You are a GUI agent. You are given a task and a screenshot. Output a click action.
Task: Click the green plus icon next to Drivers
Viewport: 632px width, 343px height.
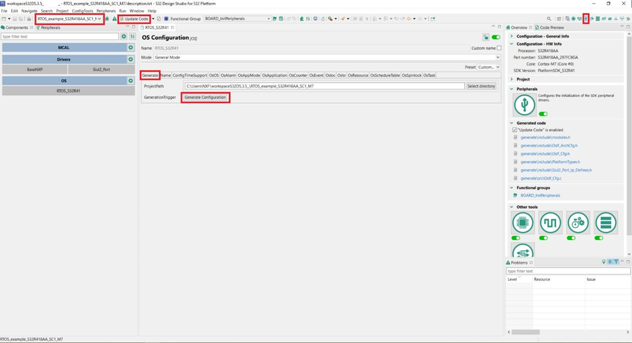(x=130, y=59)
